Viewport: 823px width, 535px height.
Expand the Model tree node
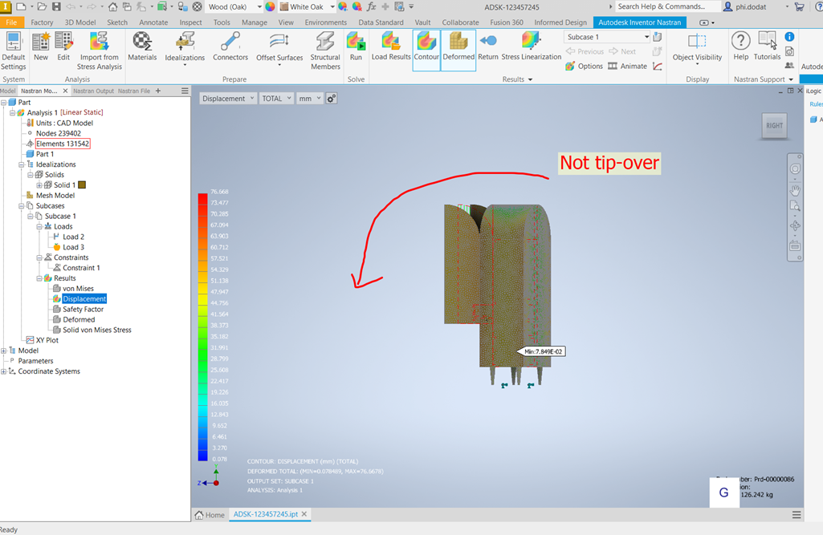(4, 351)
